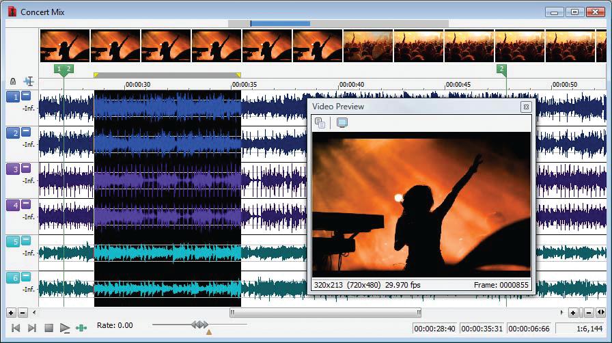The image size is (612, 343).
Task: Click the selection end field 00:00:35:31
Action: point(482,329)
